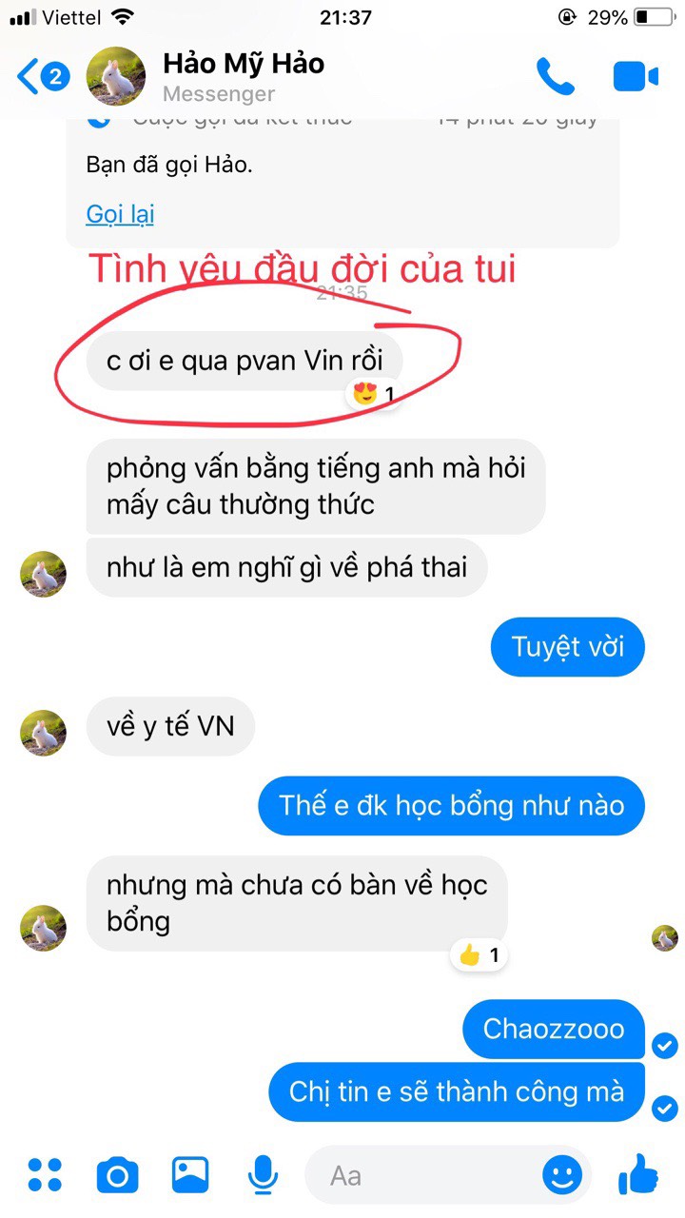
Task: Tap the microphone voice message icon
Action: [262, 1176]
